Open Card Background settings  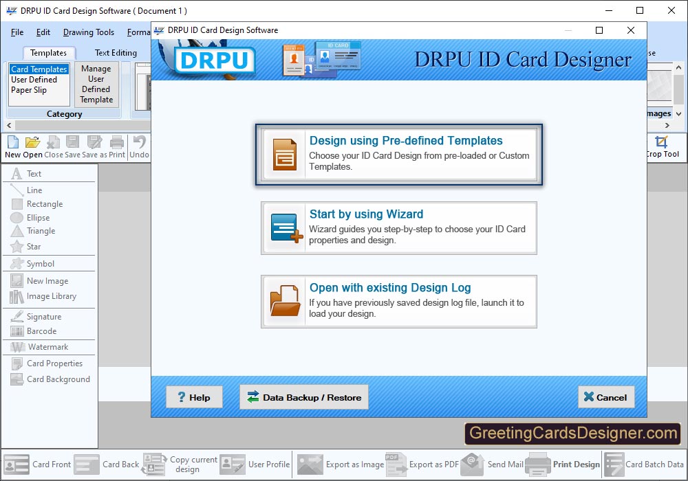click(49, 379)
